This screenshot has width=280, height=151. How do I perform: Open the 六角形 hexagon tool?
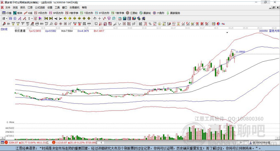point(159,13)
